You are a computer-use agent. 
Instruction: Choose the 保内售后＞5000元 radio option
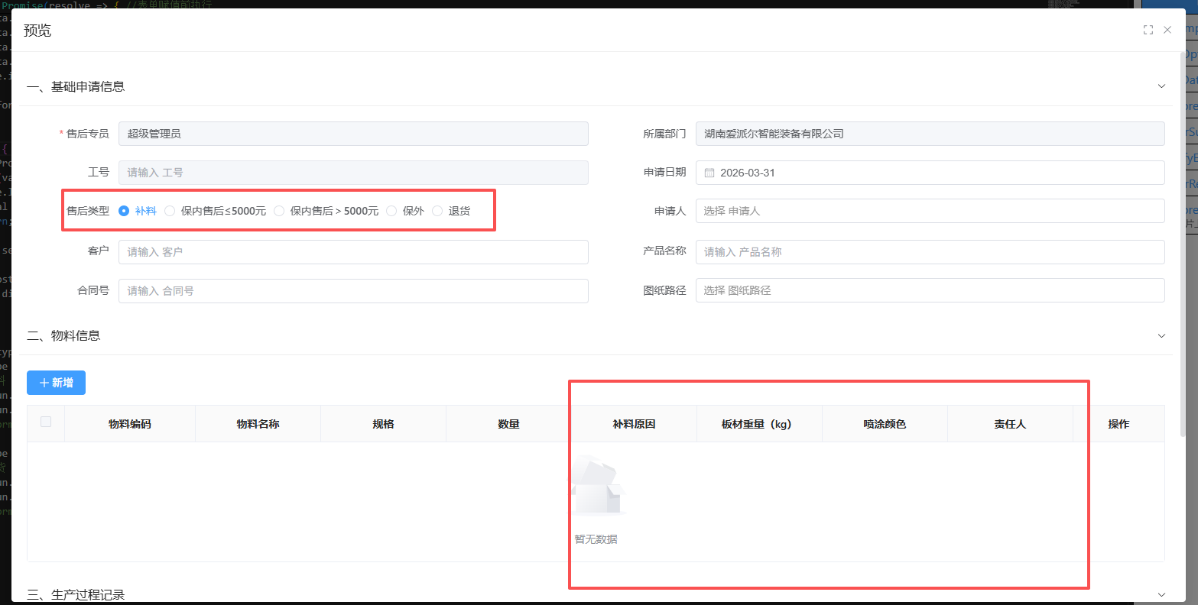[279, 211]
